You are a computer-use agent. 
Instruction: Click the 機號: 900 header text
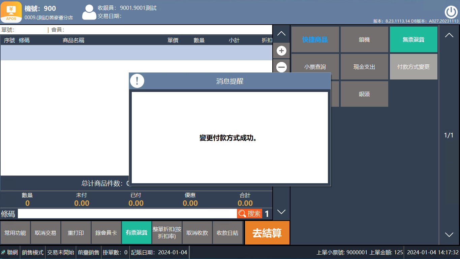[40, 8]
